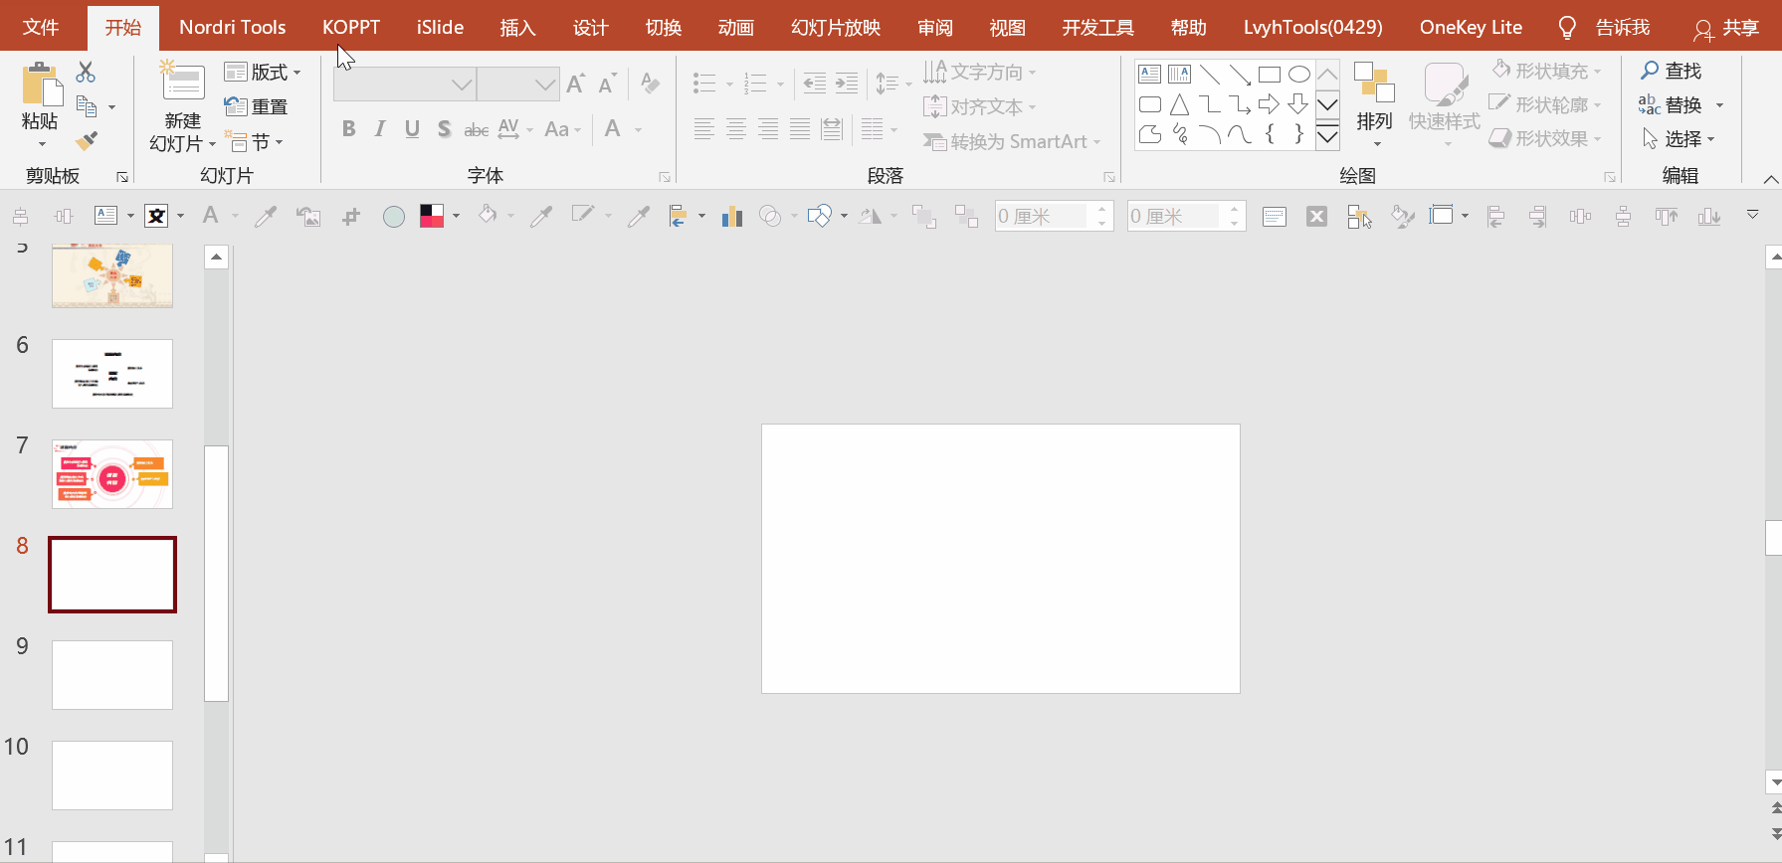Click the Decrease Font Size icon
Viewport: 1782px width, 863px height.
click(607, 84)
